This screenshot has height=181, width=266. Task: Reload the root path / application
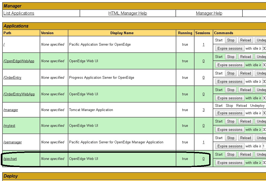click(x=245, y=40)
